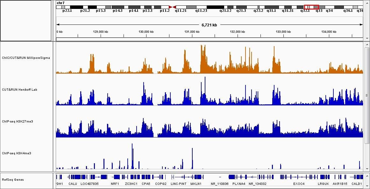Click the red centromere marker on the ideogram
Viewport: 370px width, 189px height.
(172, 7)
